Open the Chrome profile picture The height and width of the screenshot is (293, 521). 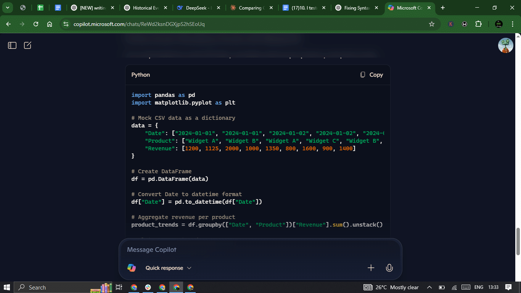[498, 24]
